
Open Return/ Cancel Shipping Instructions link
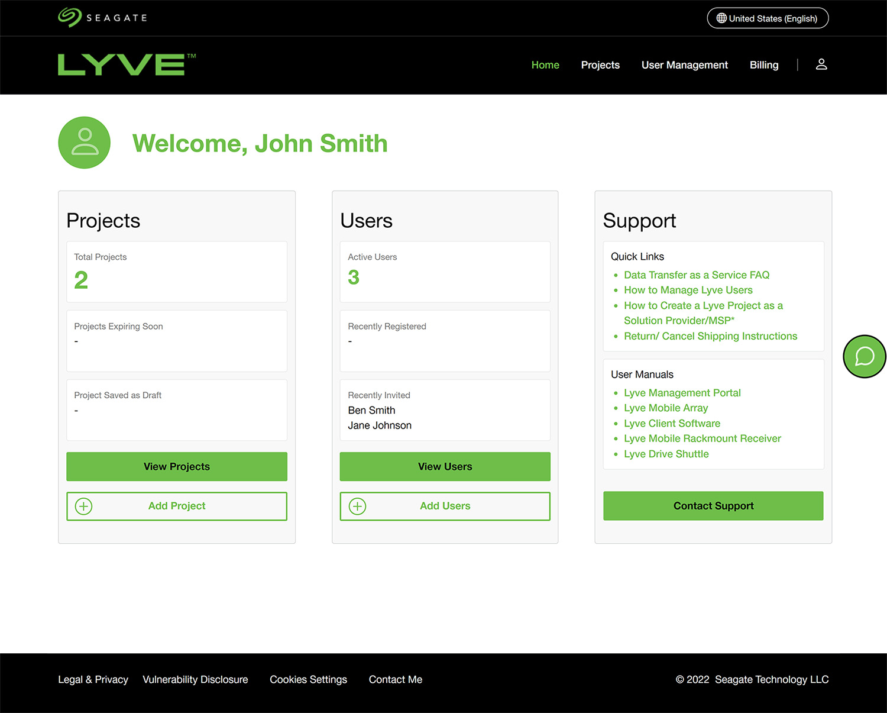coord(710,336)
